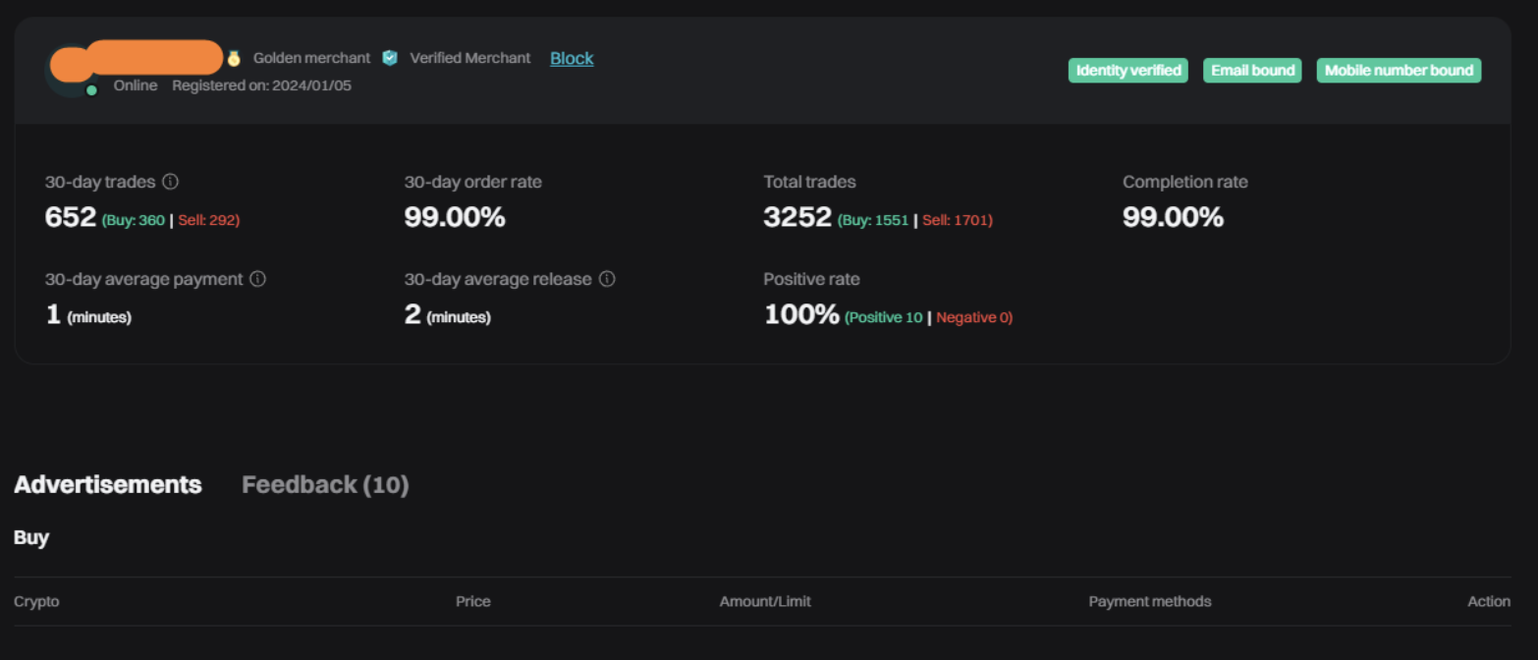1538x660 pixels.
Task: Click the 3252 total trades figure
Action: pyautogui.click(x=797, y=217)
